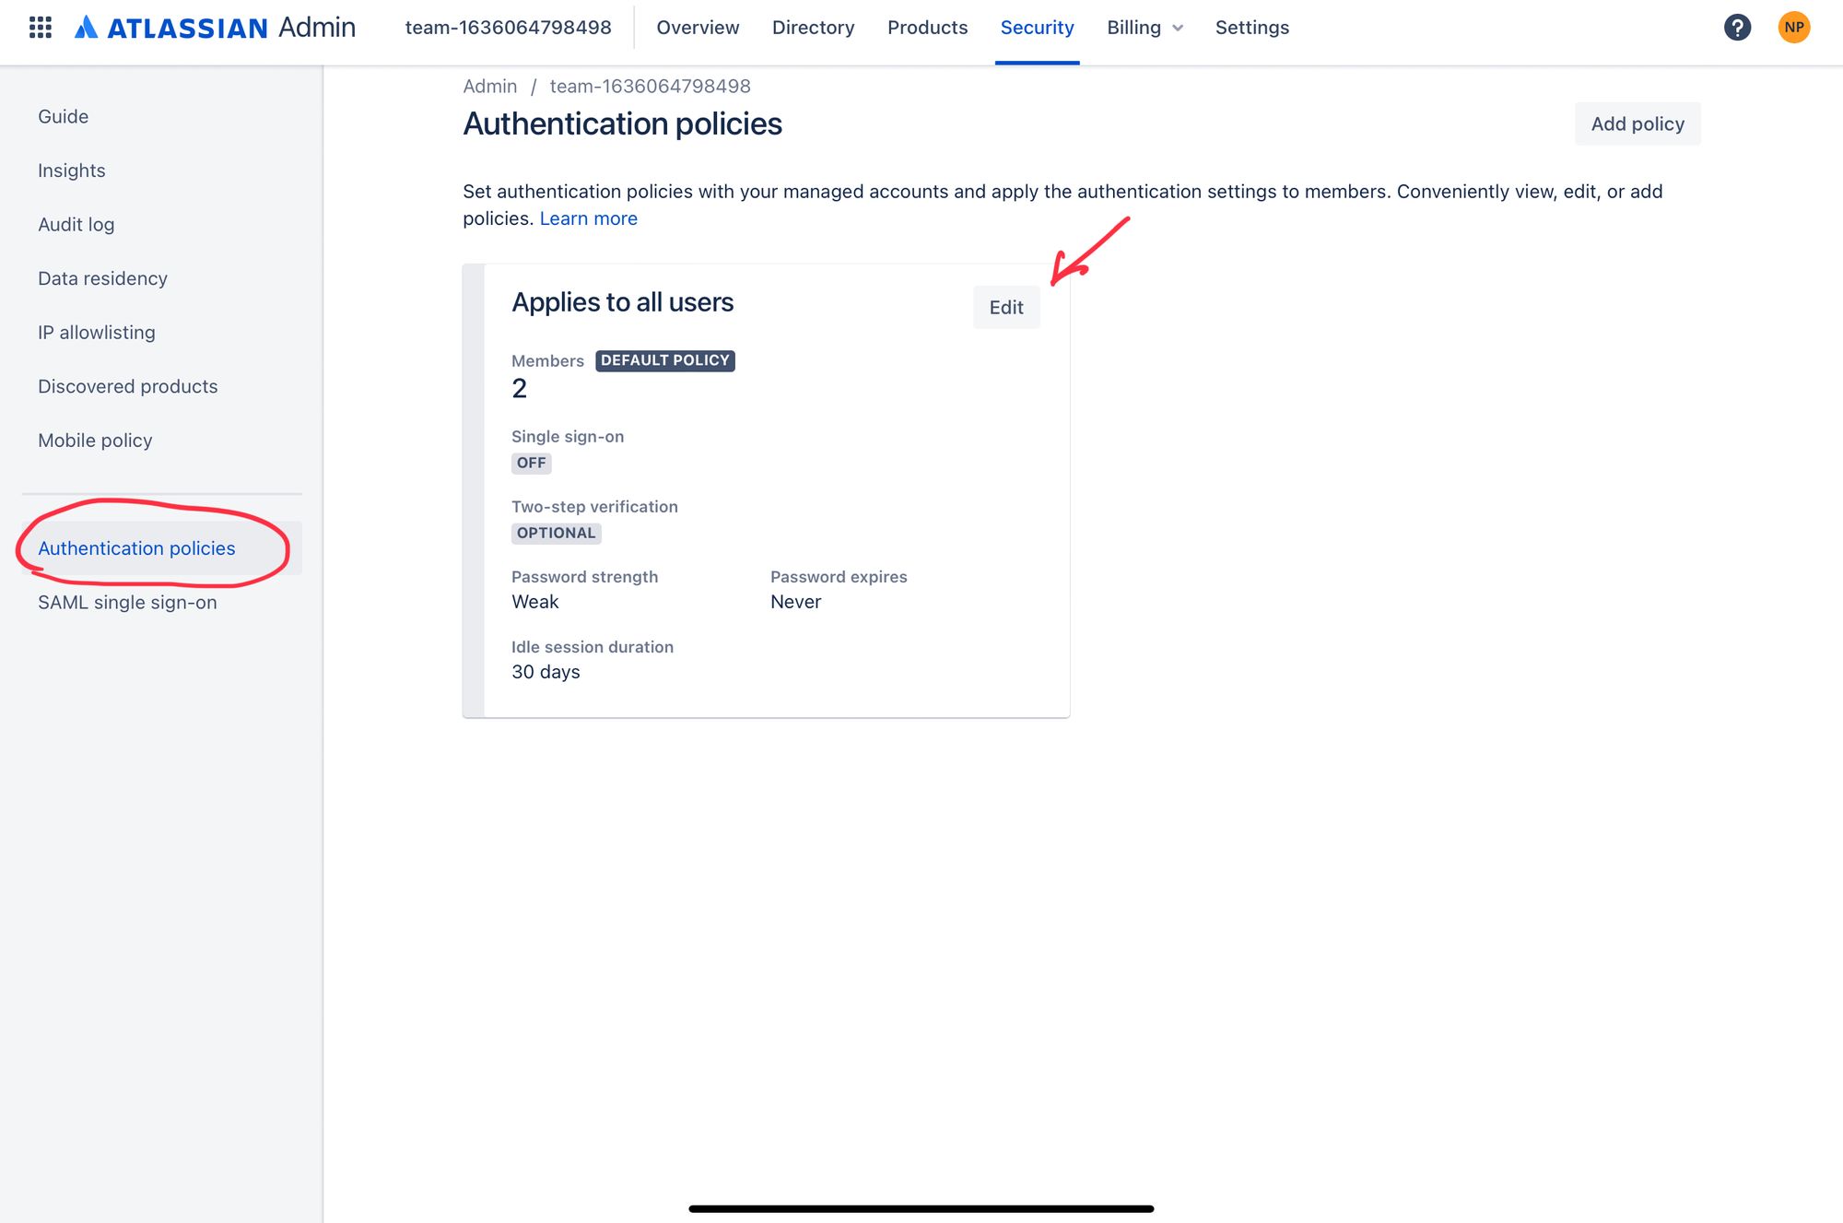This screenshot has width=1843, height=1223.
Task: Click the 30 days idle session value
Action: [546, 672]
